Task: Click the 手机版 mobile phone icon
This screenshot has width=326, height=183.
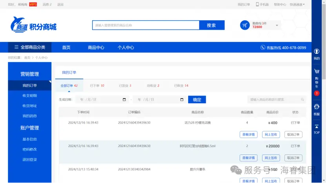Action: tap(257, 4)
